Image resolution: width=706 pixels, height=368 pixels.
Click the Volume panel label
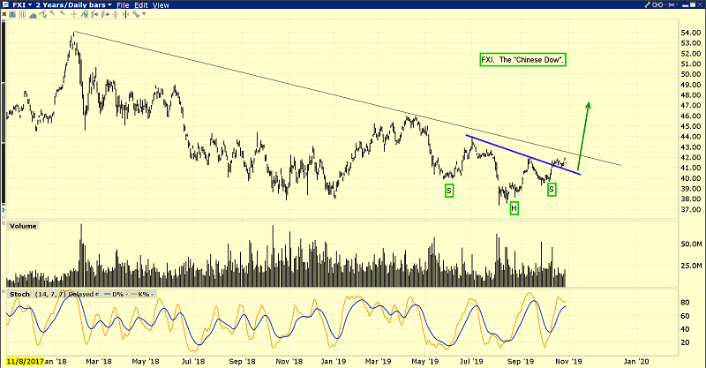23,226
